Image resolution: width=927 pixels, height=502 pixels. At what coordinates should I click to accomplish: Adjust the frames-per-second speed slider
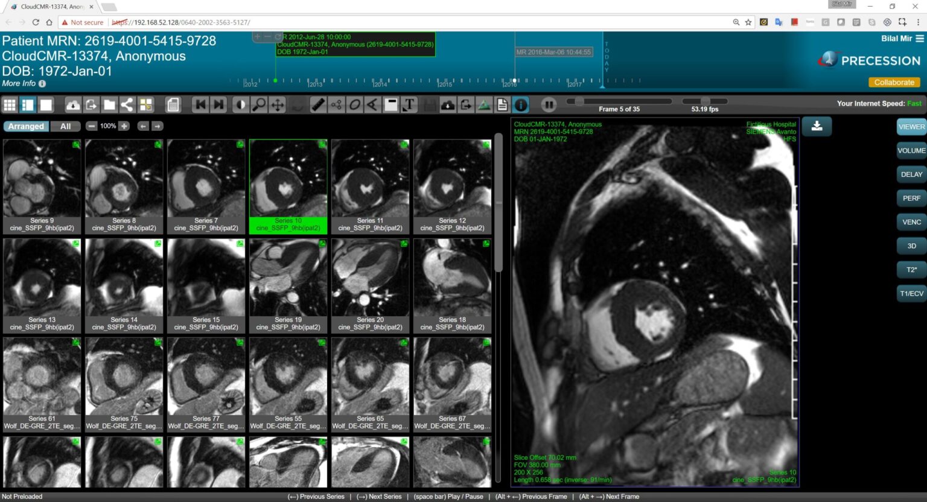pos(705,101)
